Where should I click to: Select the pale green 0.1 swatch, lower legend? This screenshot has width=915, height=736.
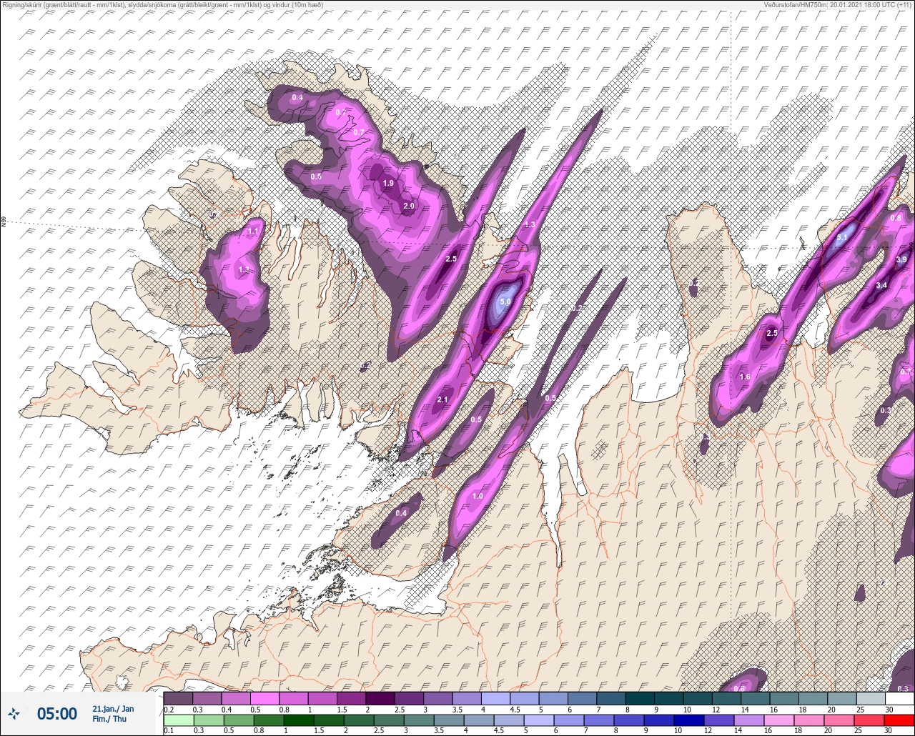[x=178, y=720]
